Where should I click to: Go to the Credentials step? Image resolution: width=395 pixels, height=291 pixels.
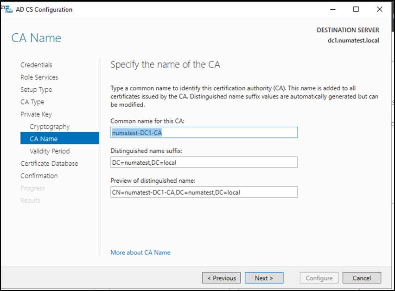36,65
